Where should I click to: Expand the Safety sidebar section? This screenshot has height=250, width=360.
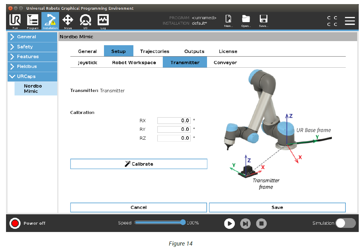coord(32,47)
